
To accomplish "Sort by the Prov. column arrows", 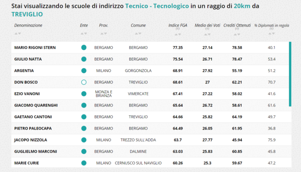I will (104, 34).
